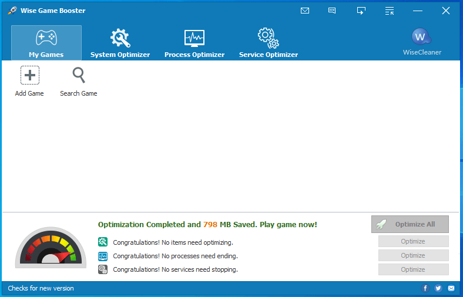Viewport: 463px width, 297px height.
Task: Click the screen arrow icon in title bar
Action: coord(361,11)
